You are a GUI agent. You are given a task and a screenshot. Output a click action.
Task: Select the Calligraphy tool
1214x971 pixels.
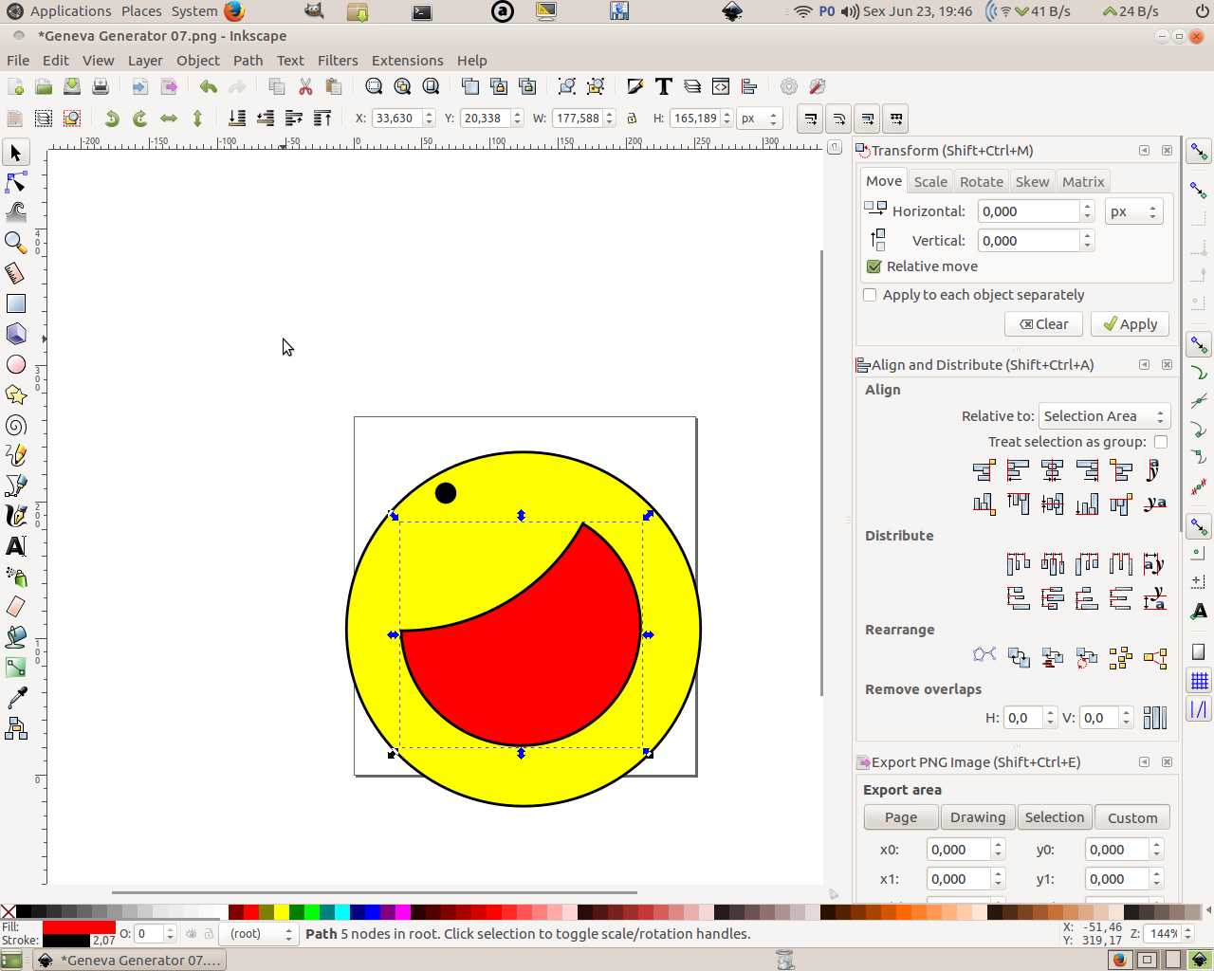[16, 516]
